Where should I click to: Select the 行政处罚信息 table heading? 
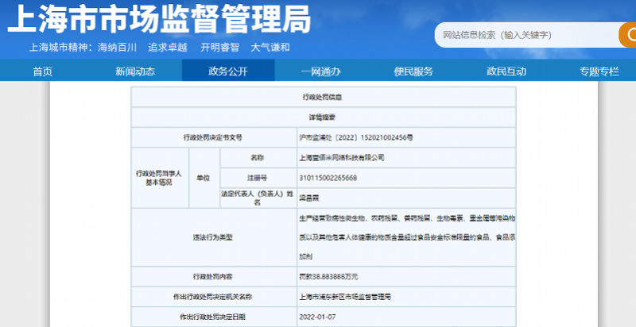coord(324,97)
